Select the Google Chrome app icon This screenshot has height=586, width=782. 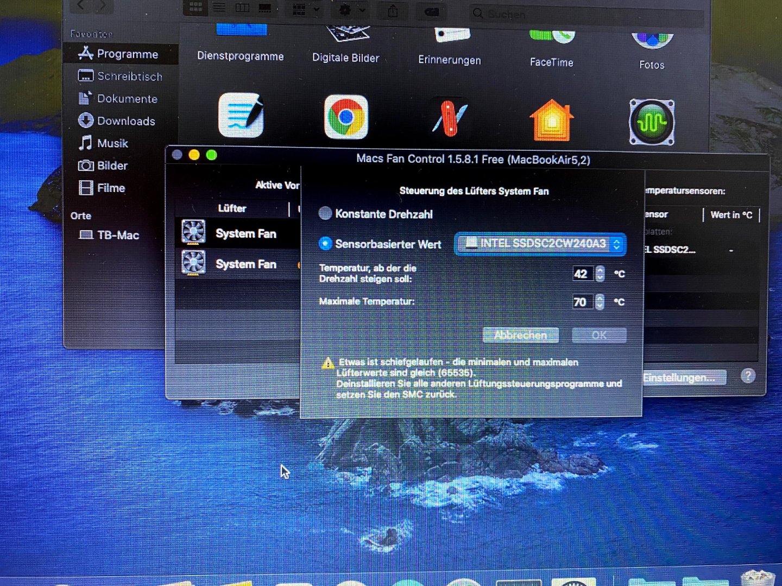pos(346,117)
